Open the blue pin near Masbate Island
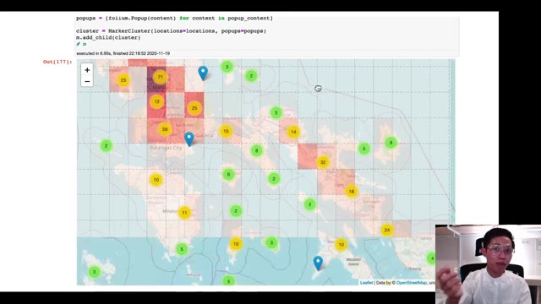 tap(318, 263)
